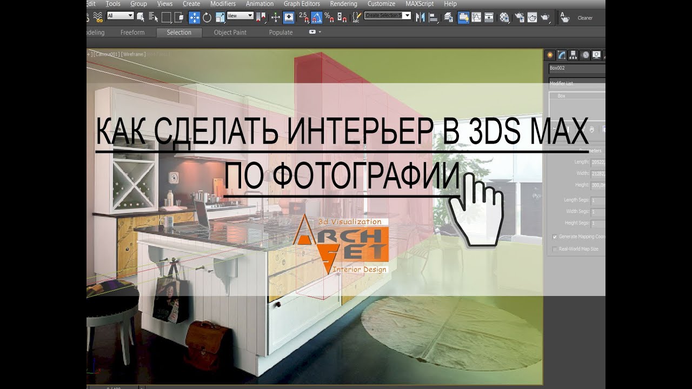
Task: Activate the Select and Move tool
Action: tap(195, 17)
